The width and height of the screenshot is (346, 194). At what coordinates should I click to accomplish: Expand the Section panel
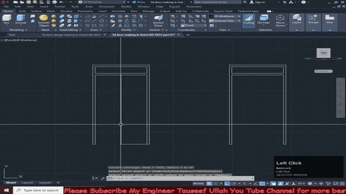[x=156, y=30]
